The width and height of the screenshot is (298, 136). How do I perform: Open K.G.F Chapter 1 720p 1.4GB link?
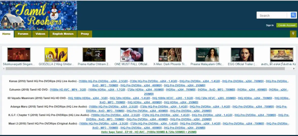pyautogui.click(x=166, y=115)
